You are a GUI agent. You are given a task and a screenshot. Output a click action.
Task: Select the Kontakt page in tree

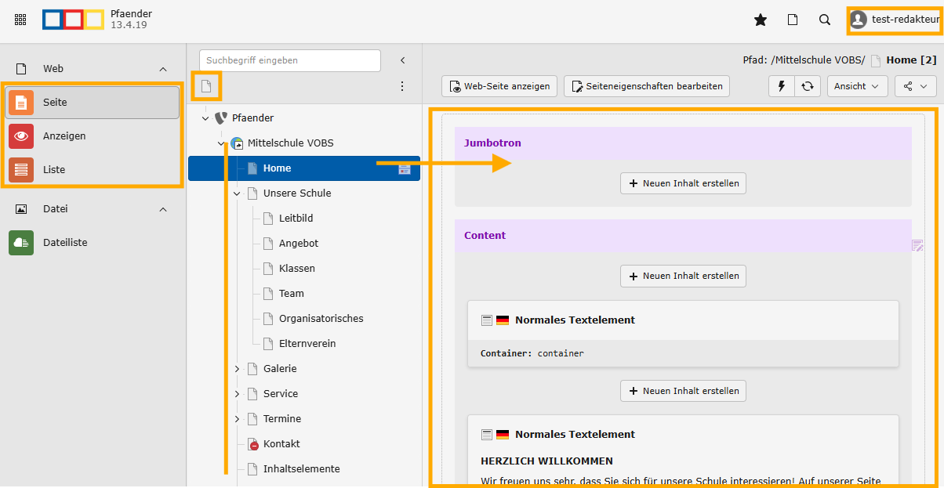pyautogui.click(x=281, y=444)
